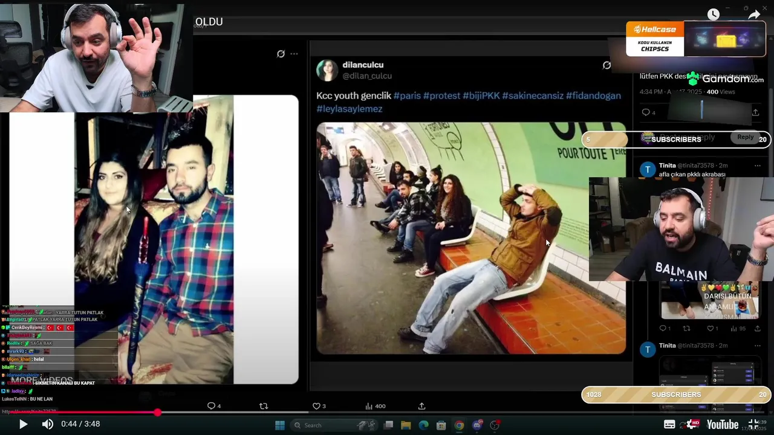Add video to Watch later clock icon
Screen dimensions: 774x435
714,14
